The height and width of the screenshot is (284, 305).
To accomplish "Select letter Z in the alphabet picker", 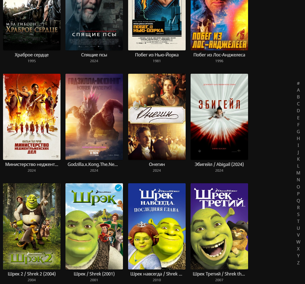I will point(298,263).
